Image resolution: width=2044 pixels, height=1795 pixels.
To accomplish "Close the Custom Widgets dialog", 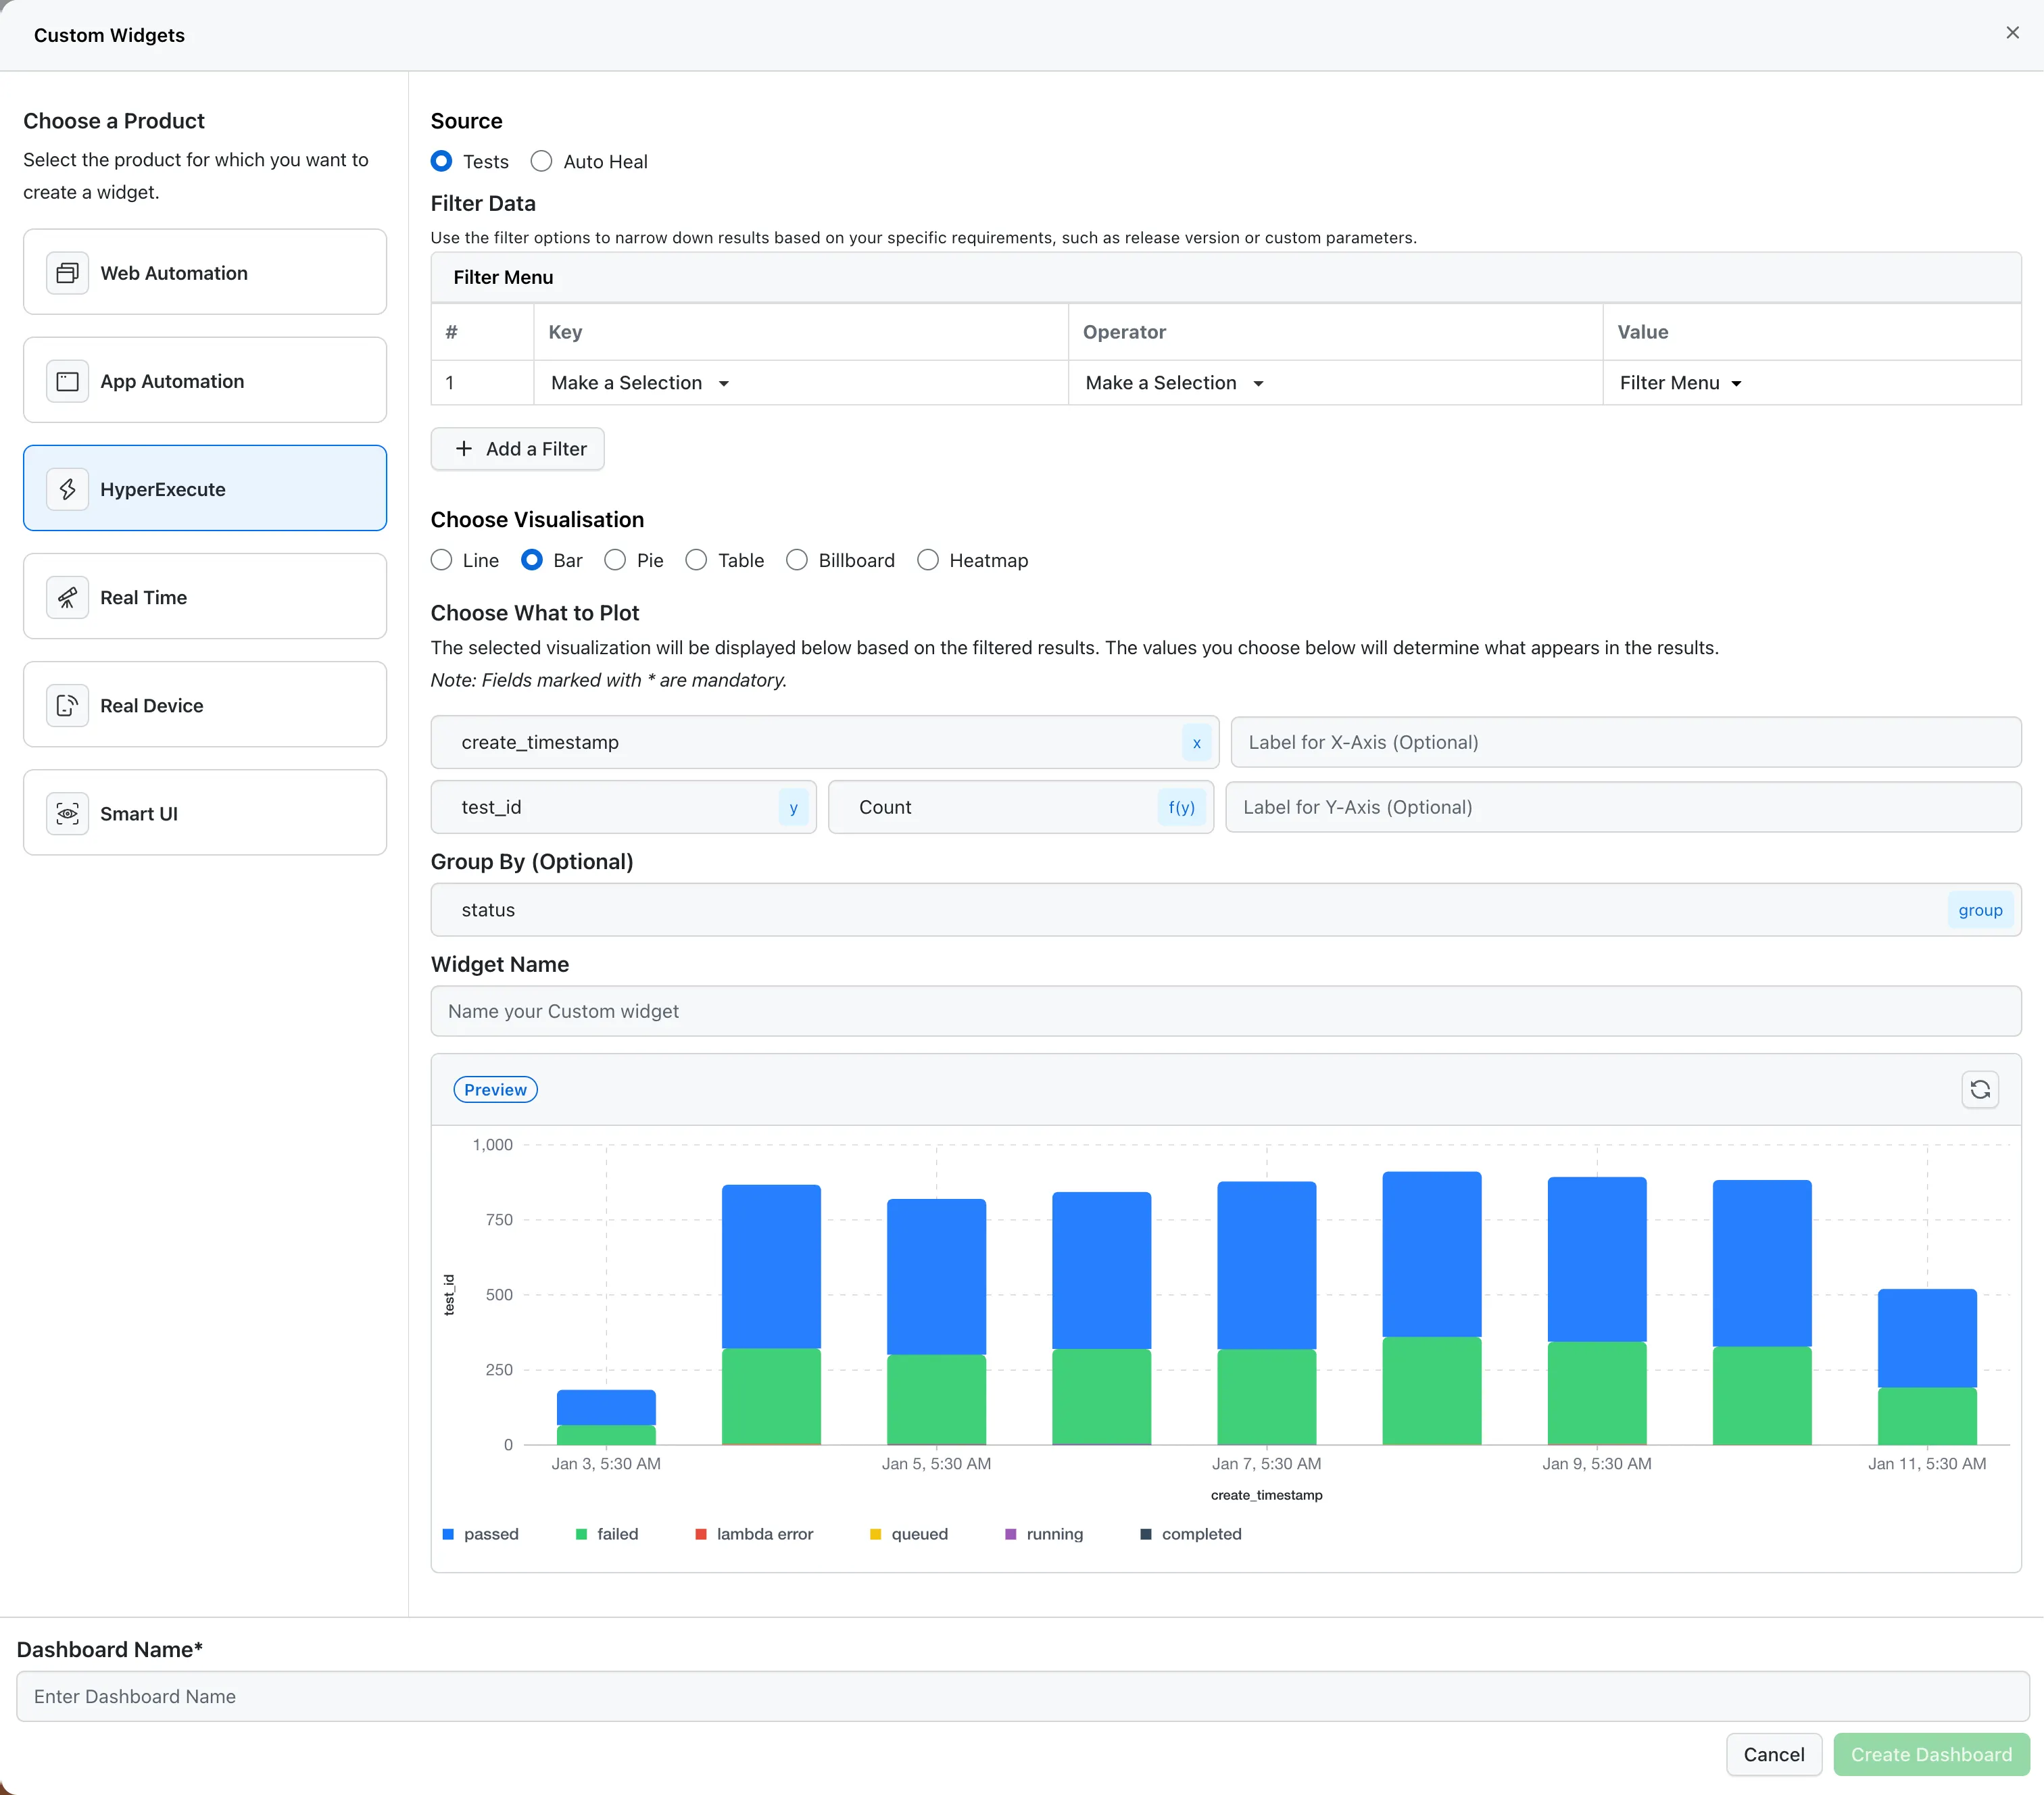I will 2011,32.
